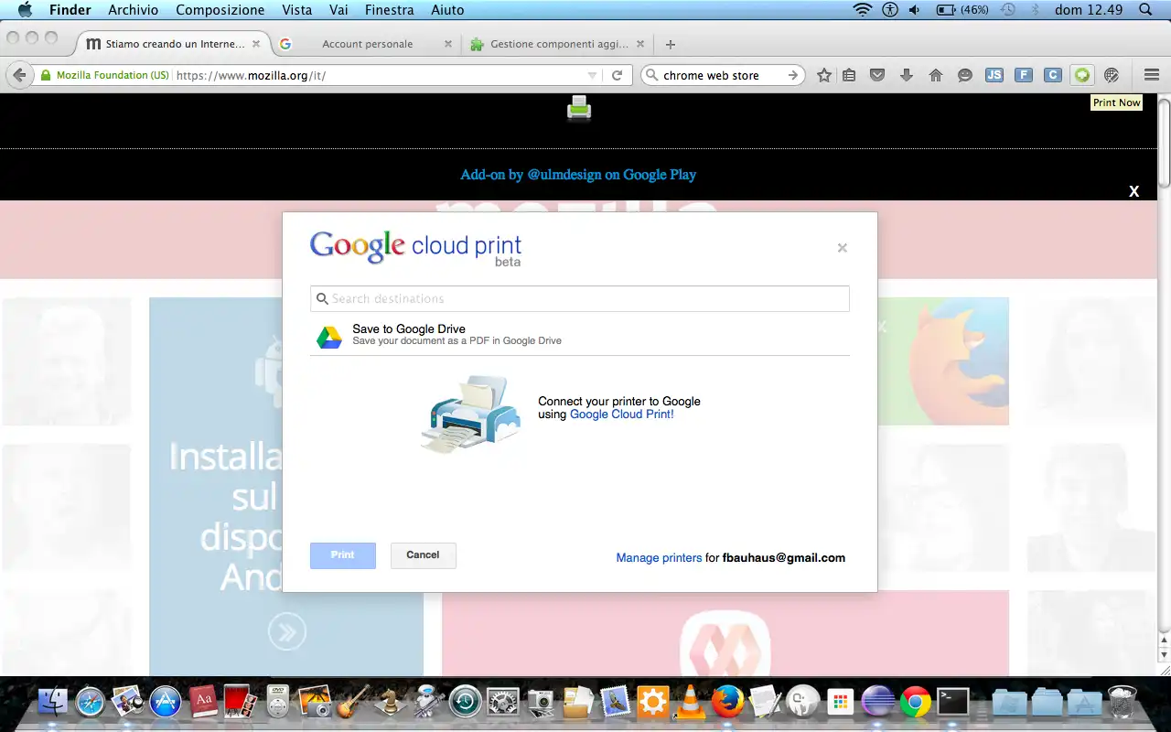Viewport: 1171px width, 732px height.
Task: Open Add-on by @ulmdesign on Google Play link
Action: 578,174
